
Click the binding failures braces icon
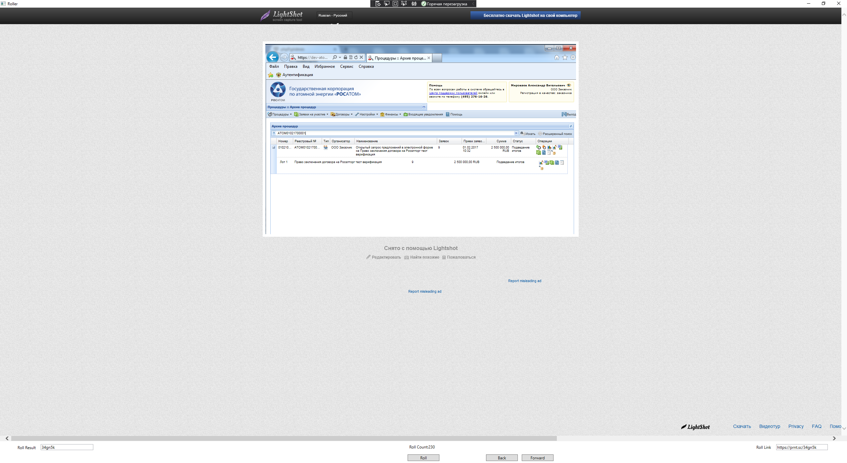tap(414, 4)
